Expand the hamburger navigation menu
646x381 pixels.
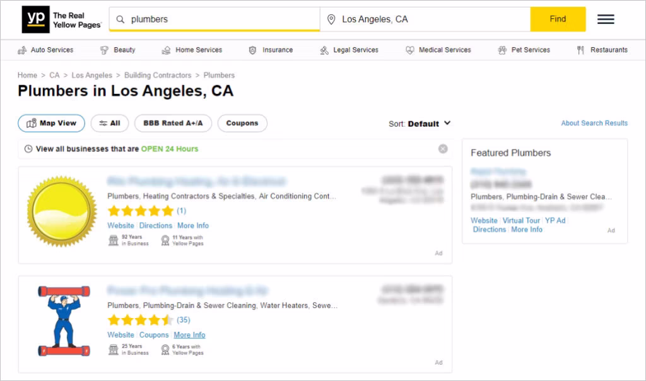click(x=605, y=19)
